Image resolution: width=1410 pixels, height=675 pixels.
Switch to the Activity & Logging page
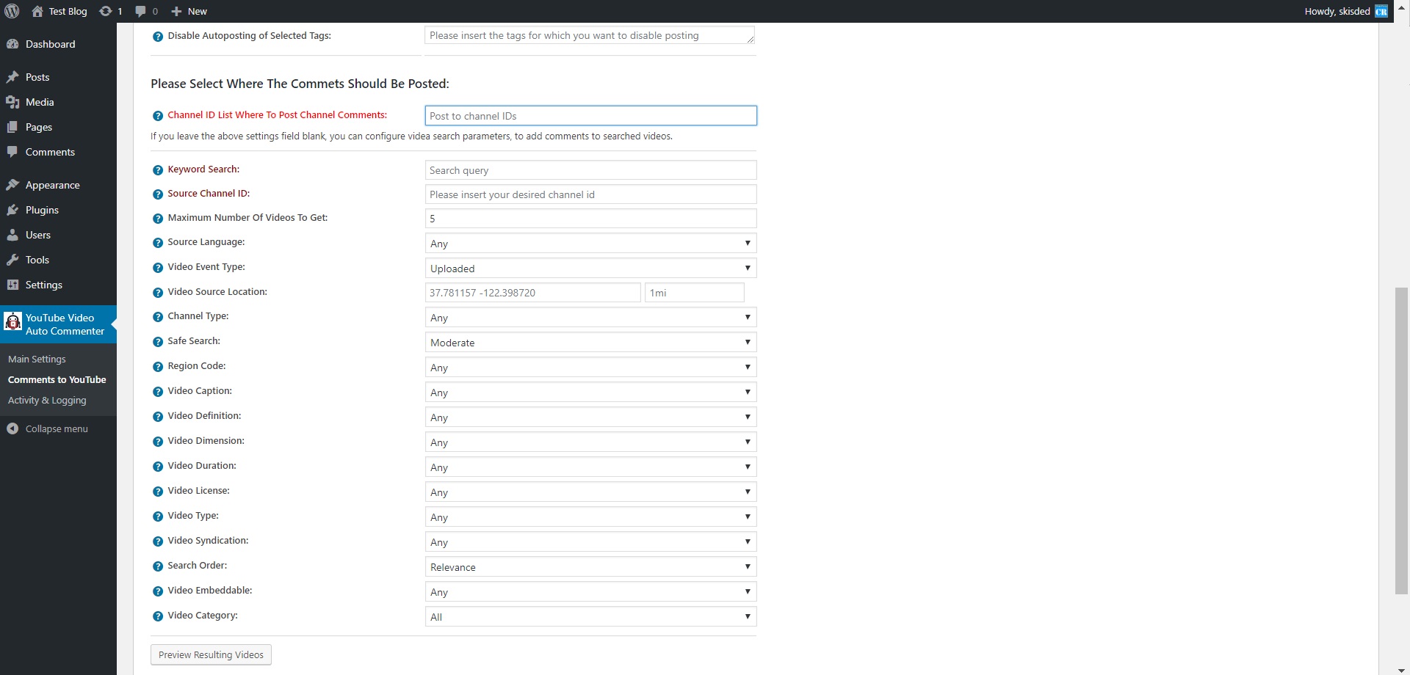click(46, 400)
